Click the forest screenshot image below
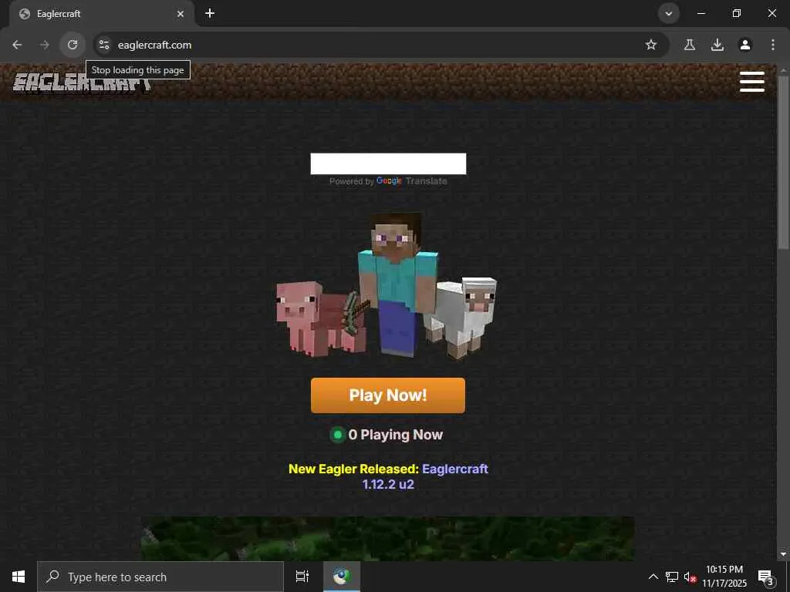 pos(387,538)
